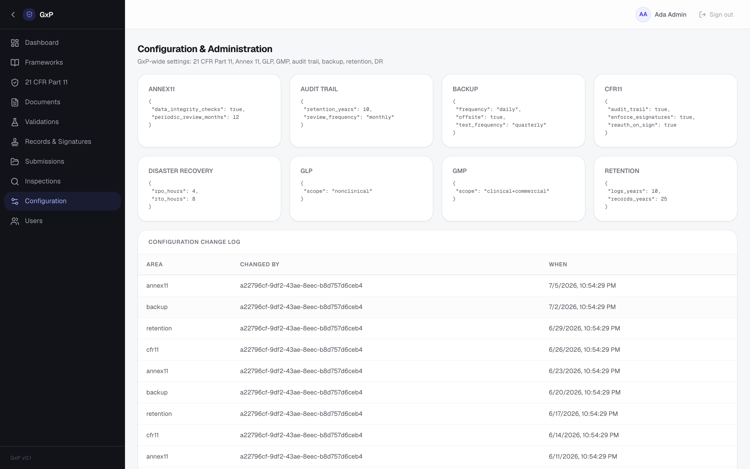Open 21 CFR Part 11 section

[63, 82]
